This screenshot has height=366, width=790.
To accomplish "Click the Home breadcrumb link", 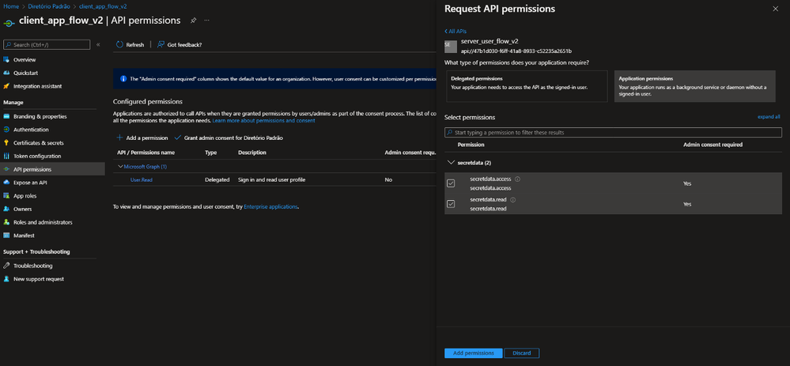I will coord(10,6).
